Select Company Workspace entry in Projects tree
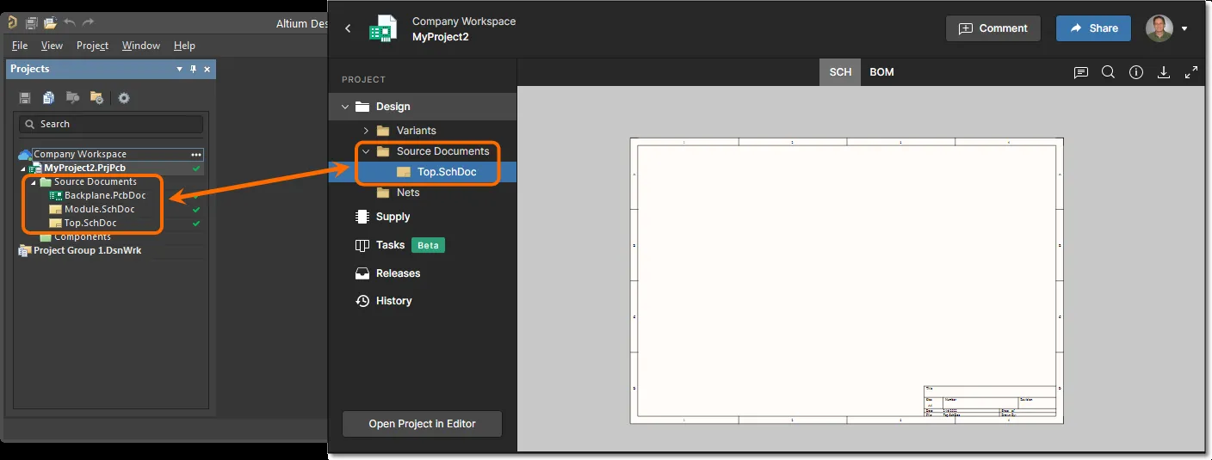This screenshot has width=1212, height=460. tap(80, 155)
